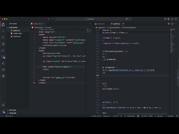This screenshot has height=134, width=179.
Task: Open the Extensions view with badge
Action: point(3,57)
